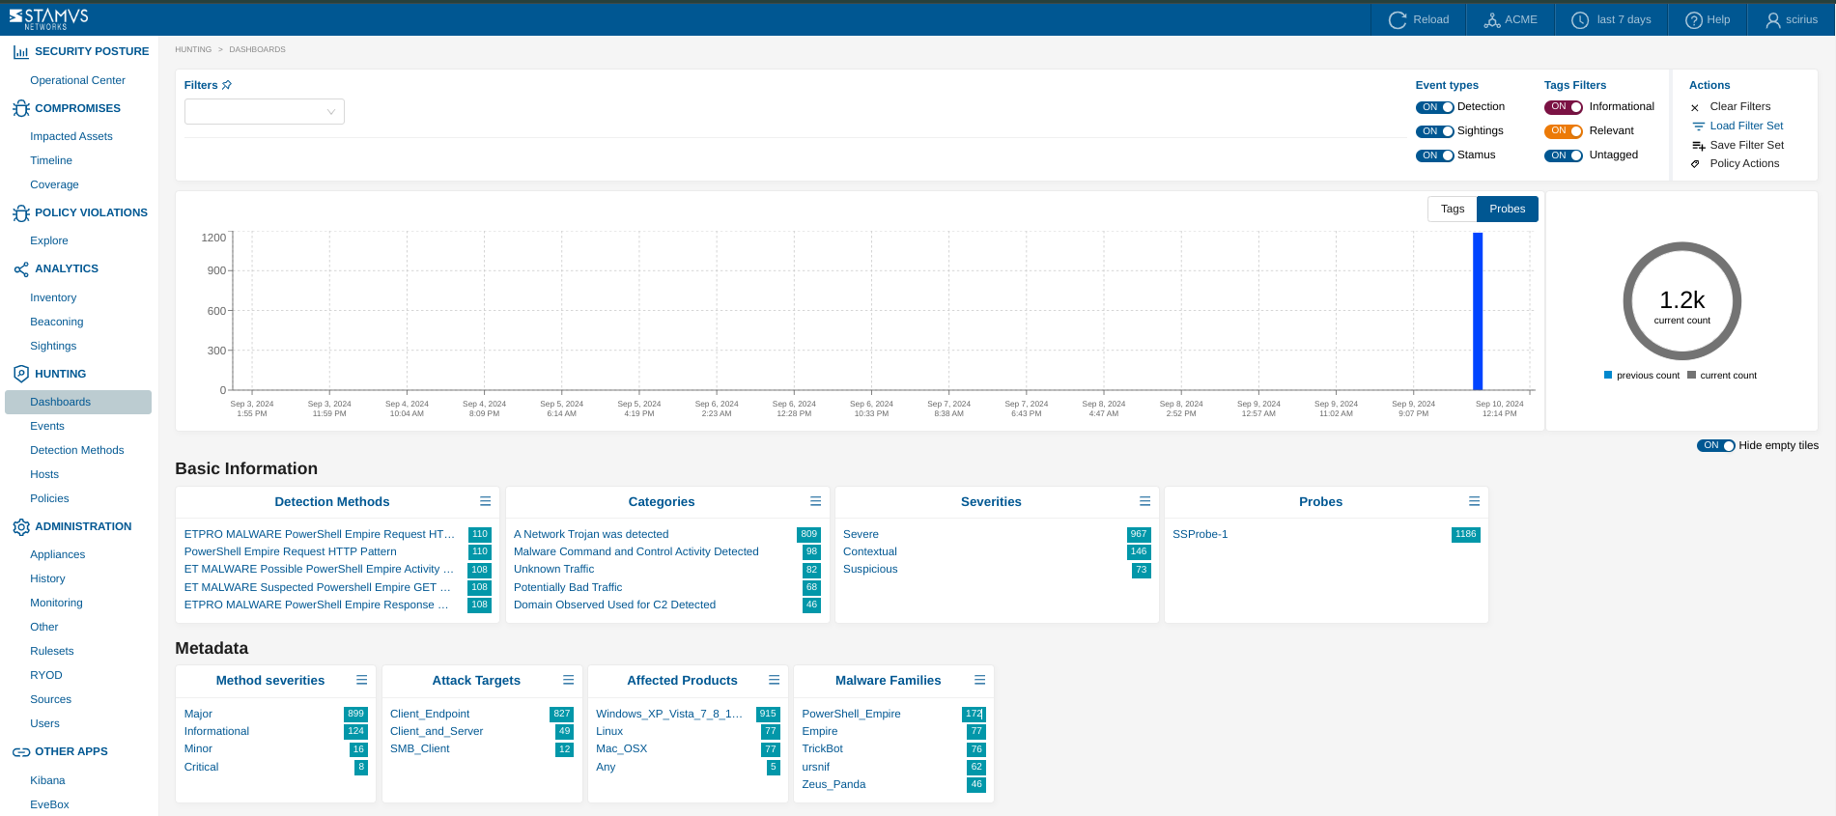Viewport: 1836px width, 816px height.
Task: Toggle the Stamus event type switch
Action: 1434,155
